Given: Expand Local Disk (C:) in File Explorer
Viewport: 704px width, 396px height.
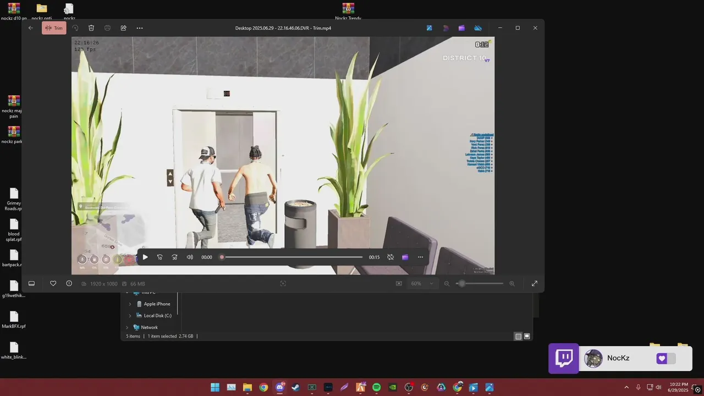Looking at the screenshot, I should 130,316.
